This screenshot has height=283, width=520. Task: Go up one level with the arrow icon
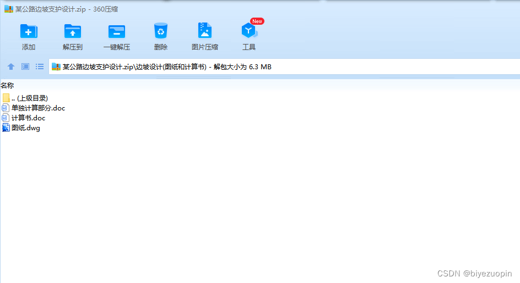(x=11, y=66)
